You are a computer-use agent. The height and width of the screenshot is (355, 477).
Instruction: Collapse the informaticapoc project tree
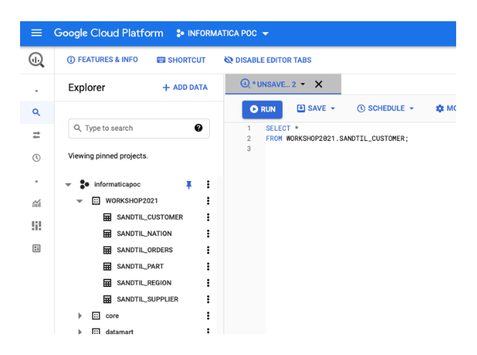click(68, 185)
